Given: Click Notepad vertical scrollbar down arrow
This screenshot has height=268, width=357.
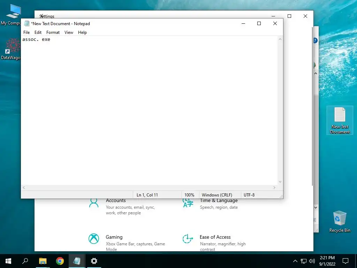Looking at the screenshot, I should (280, 182).
